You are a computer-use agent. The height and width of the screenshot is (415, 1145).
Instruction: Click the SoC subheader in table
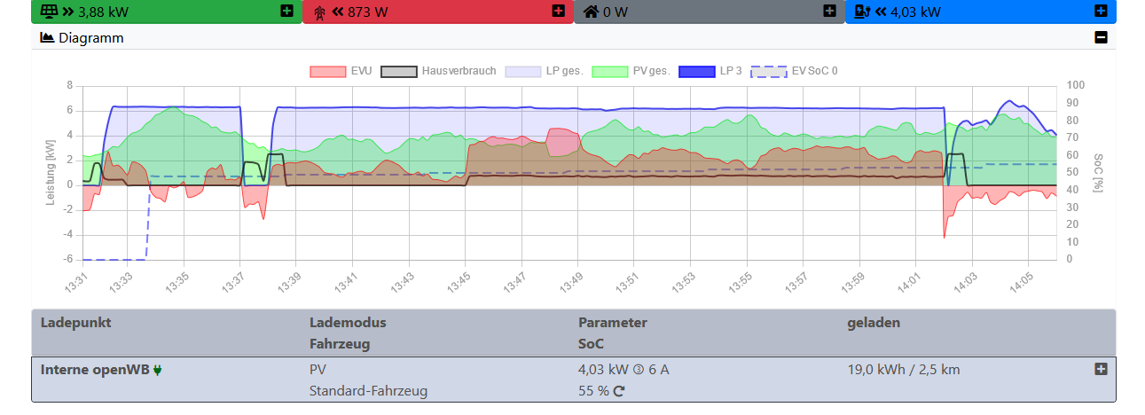[591, 344]
